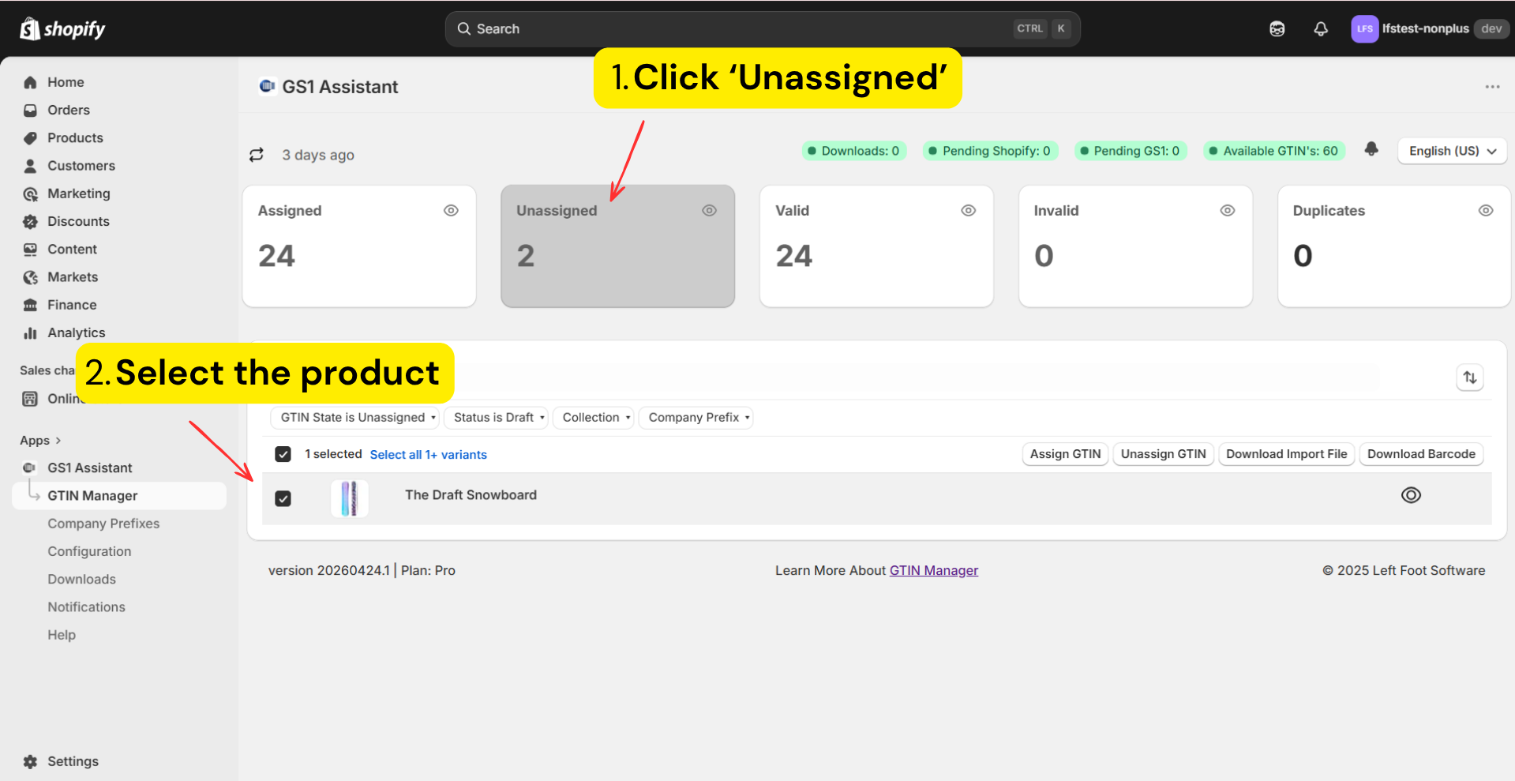This screenshot has width=1515, height=781.
Task: Toggle eye icon on Valid card
Action: click(969, 211)
